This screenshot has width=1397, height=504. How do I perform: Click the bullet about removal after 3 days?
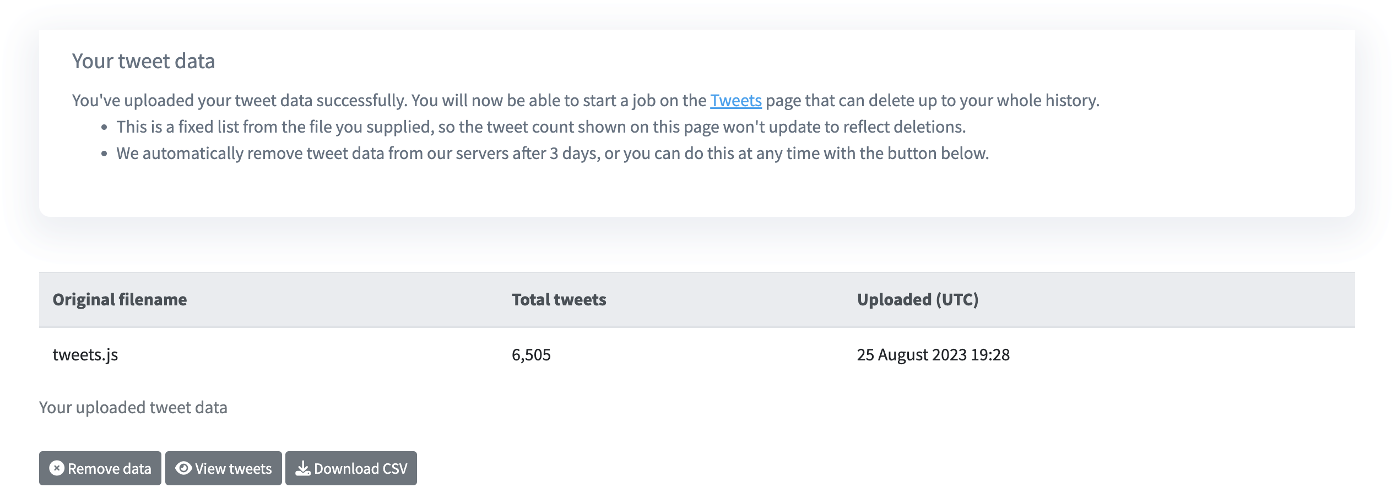pos(552,154)
